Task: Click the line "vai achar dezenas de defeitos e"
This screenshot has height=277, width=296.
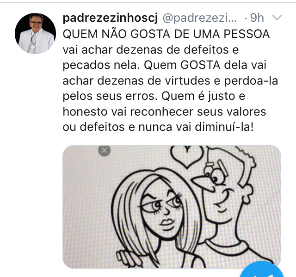Action: 151,50
